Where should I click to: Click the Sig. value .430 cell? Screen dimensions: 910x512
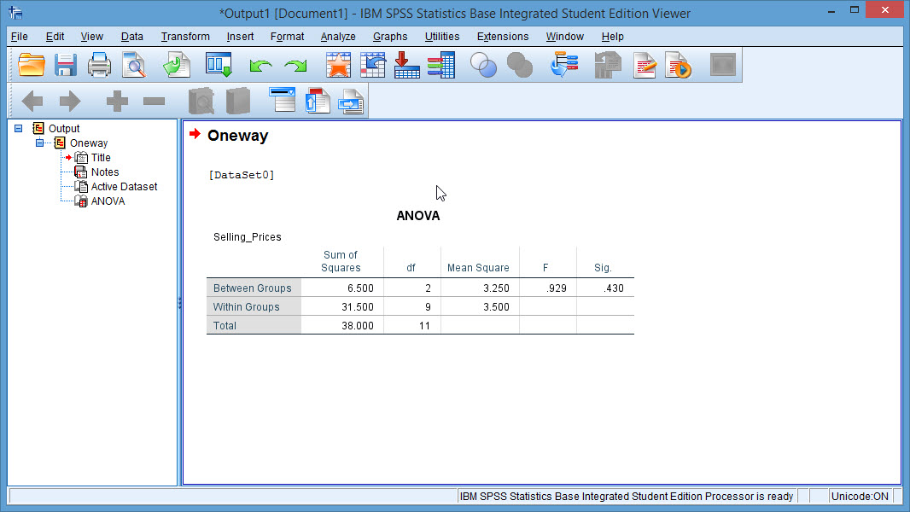click(605, 288)
